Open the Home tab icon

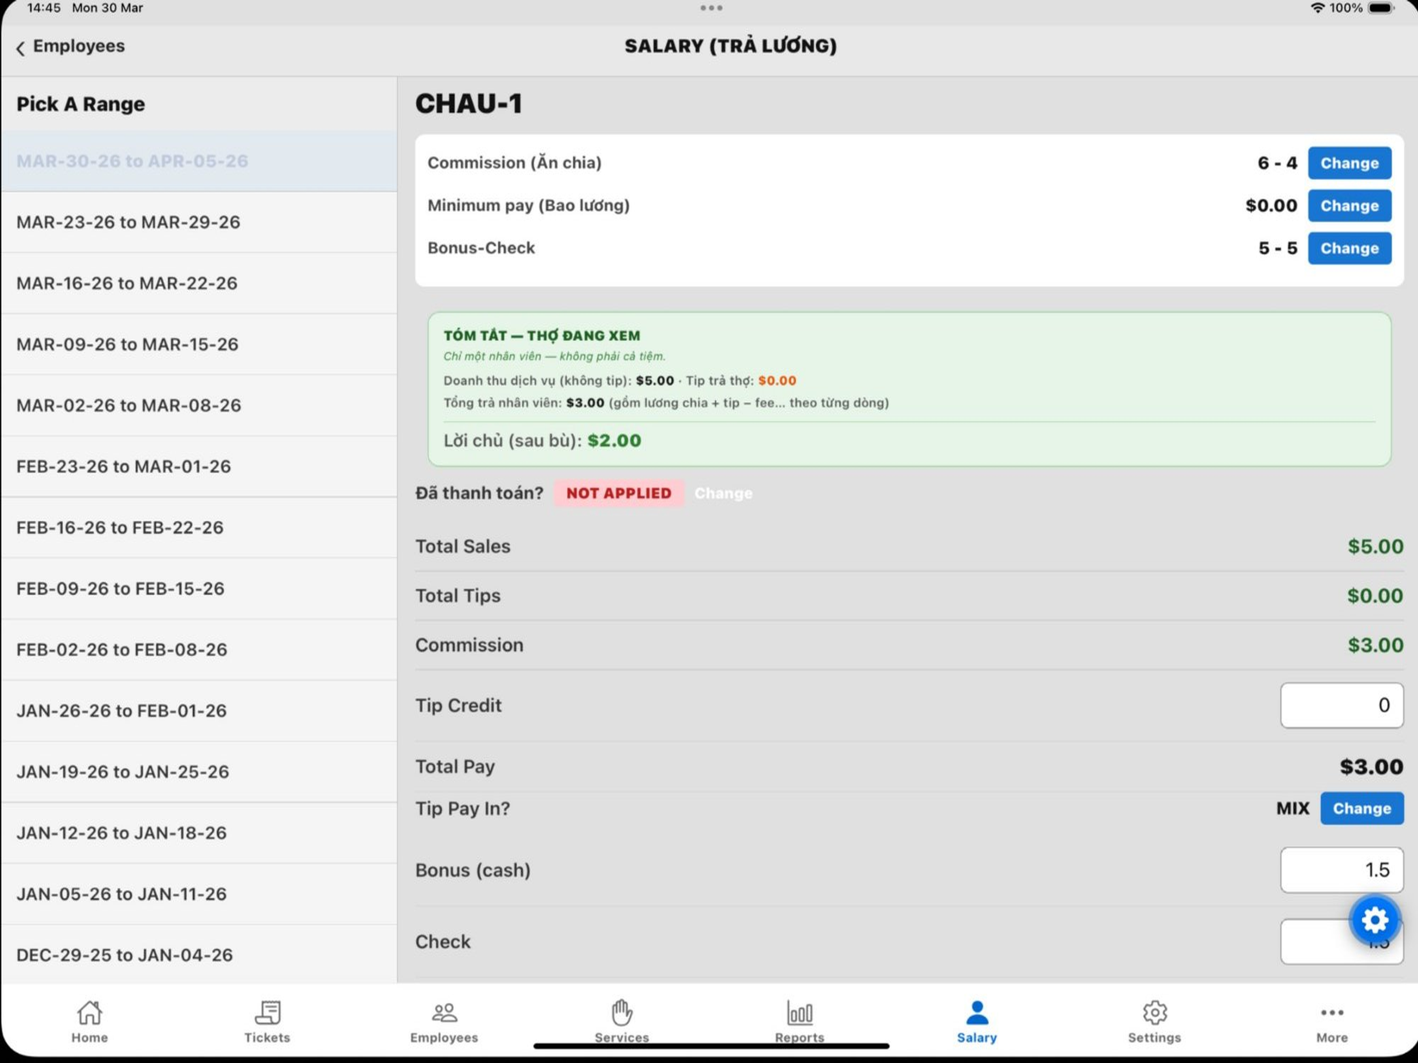89,1013
